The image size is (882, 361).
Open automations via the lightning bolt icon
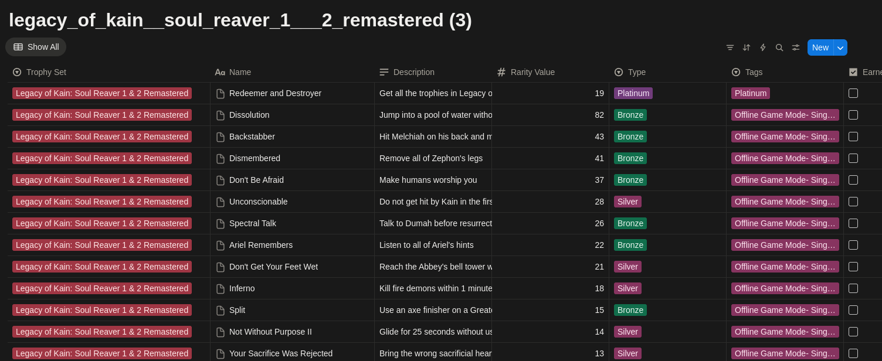(x=763, y=47)
